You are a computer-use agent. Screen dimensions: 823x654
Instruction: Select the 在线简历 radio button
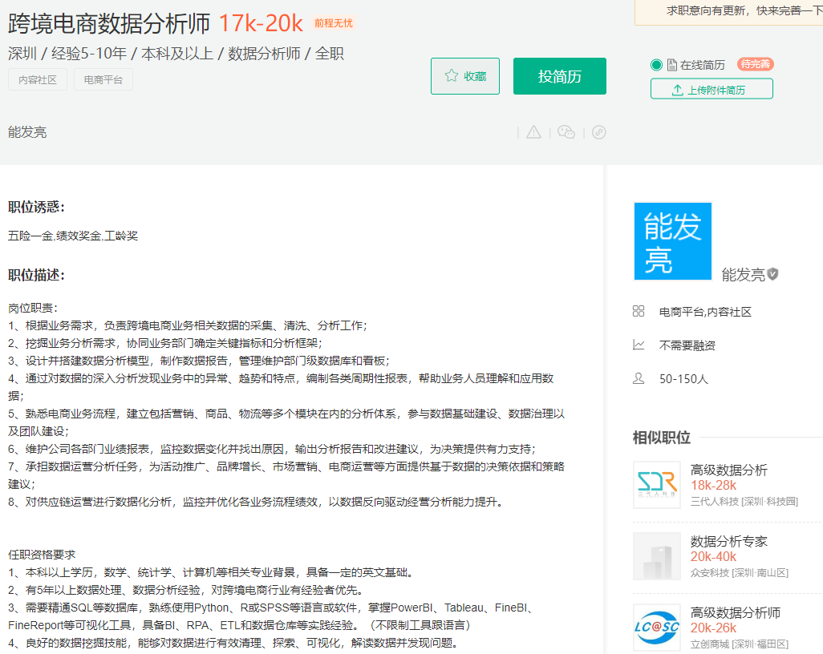(x=657, y=65)
